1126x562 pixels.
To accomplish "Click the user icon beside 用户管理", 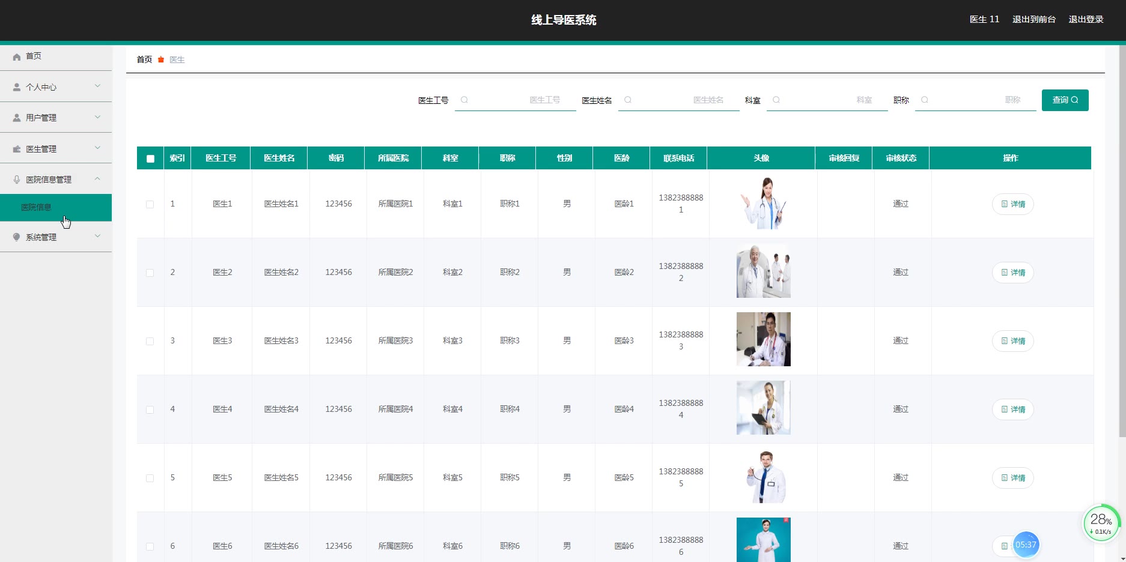I will (17, 118).
